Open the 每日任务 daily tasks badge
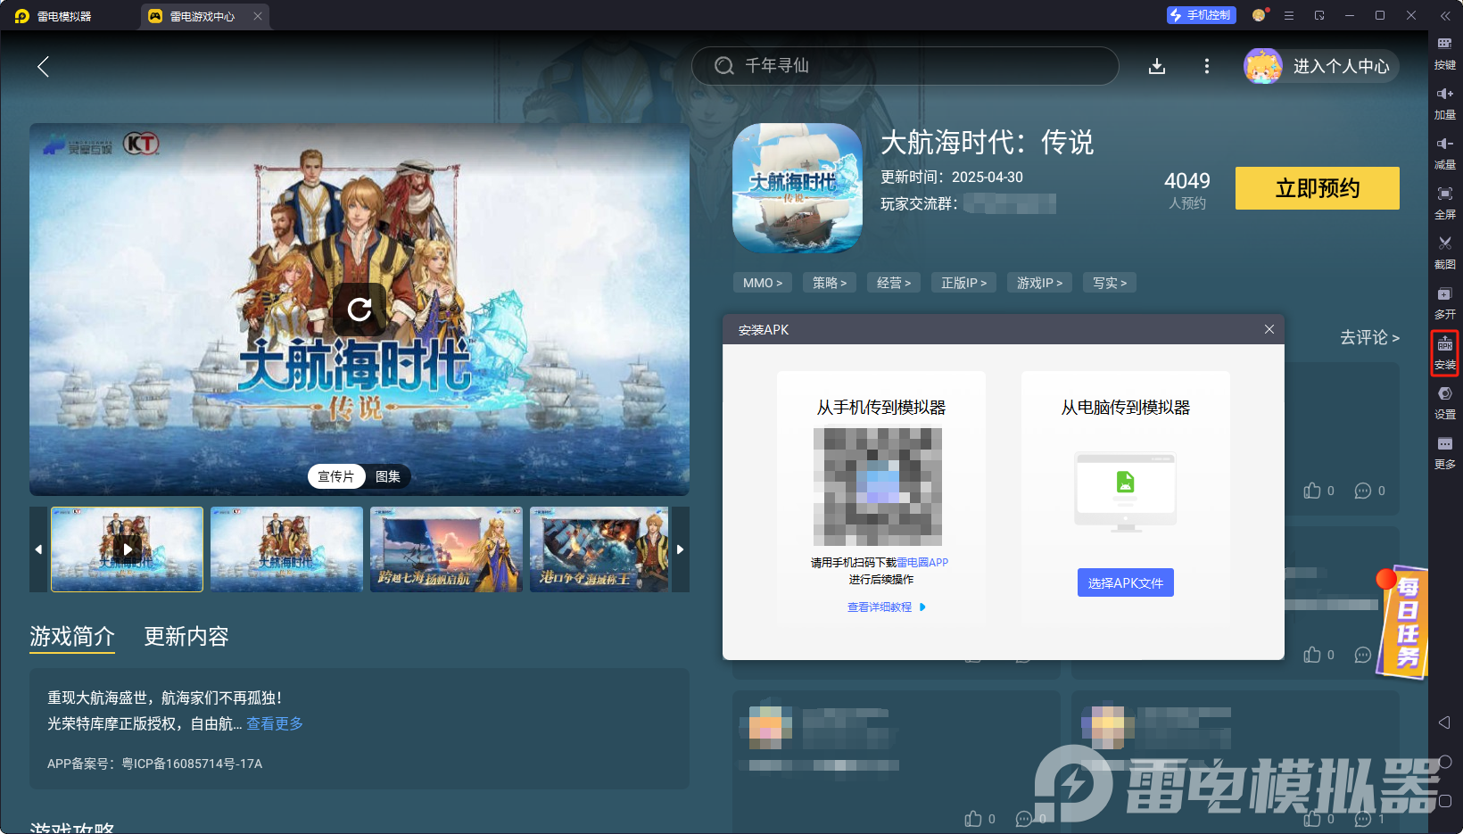Screen dimensions: 1463x834 (x=1402, y=622)
